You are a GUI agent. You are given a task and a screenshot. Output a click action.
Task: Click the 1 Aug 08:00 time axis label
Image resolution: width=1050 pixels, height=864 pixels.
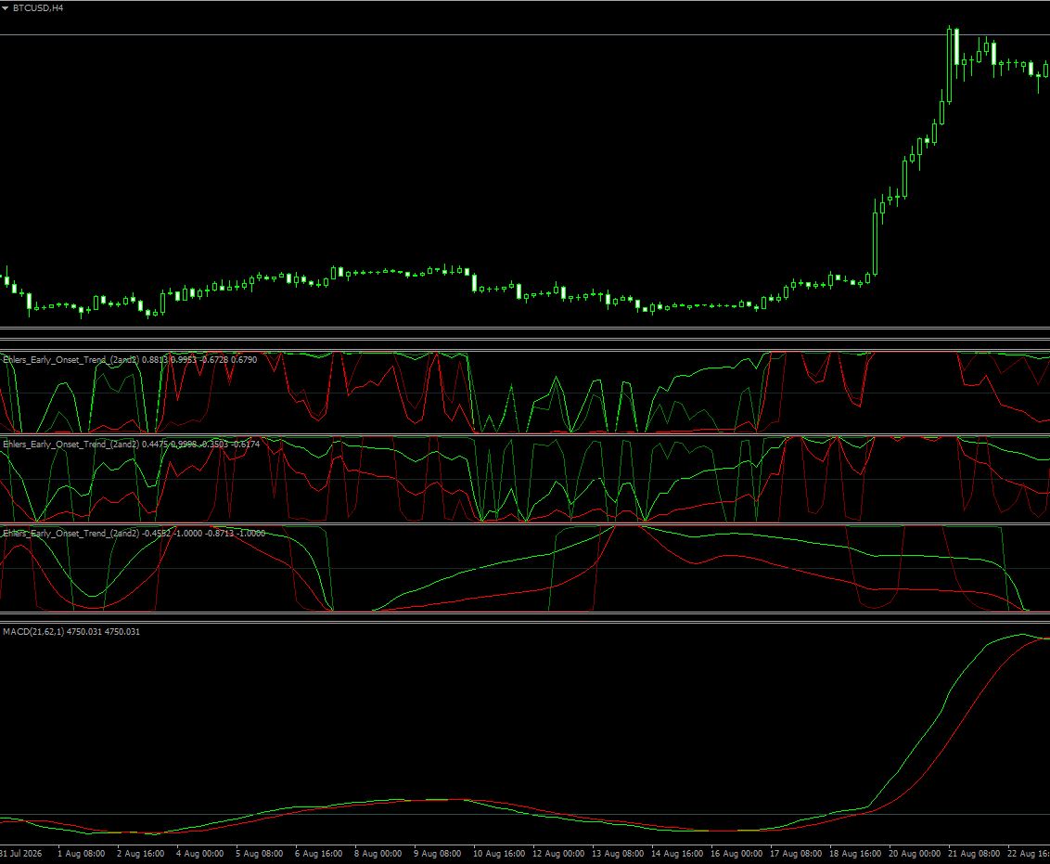pos(81,853)
